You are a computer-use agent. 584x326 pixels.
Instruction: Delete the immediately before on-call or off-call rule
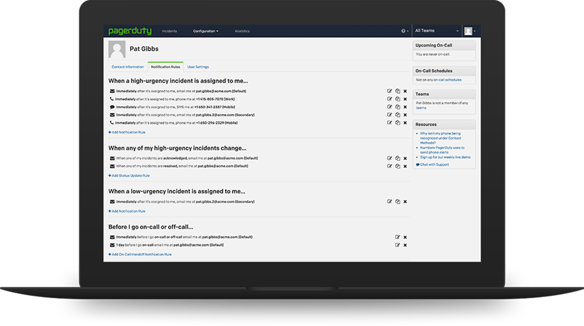(x=405, y=237)
